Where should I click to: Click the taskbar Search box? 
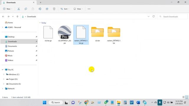tap(56, 102)
